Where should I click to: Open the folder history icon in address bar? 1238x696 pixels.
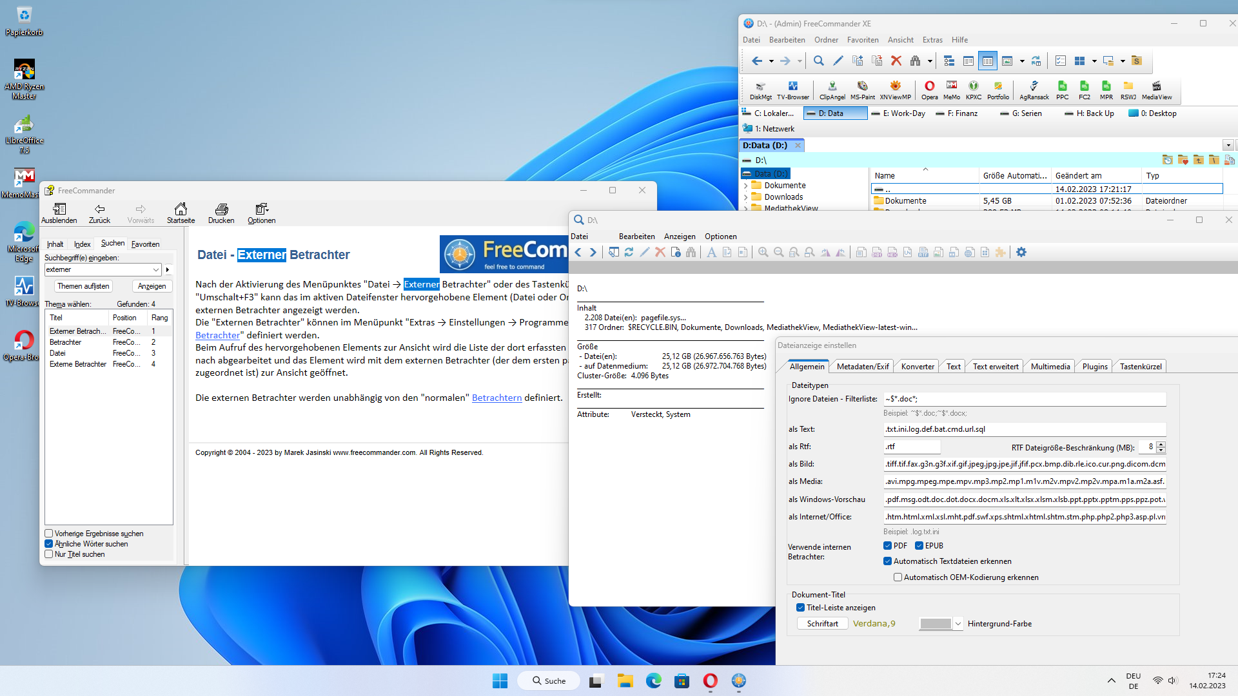[1168, 160]
